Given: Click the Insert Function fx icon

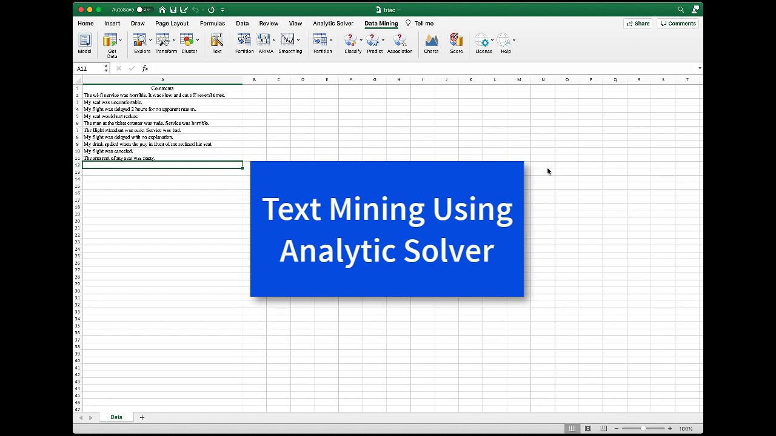Looking at the screenshot, I should tap(145, 68).
